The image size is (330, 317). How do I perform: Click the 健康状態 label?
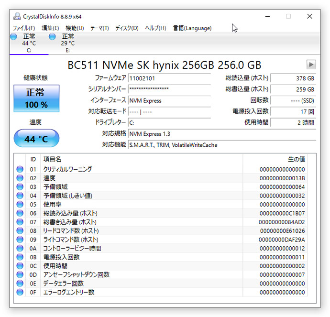click(x=35, y=78)
